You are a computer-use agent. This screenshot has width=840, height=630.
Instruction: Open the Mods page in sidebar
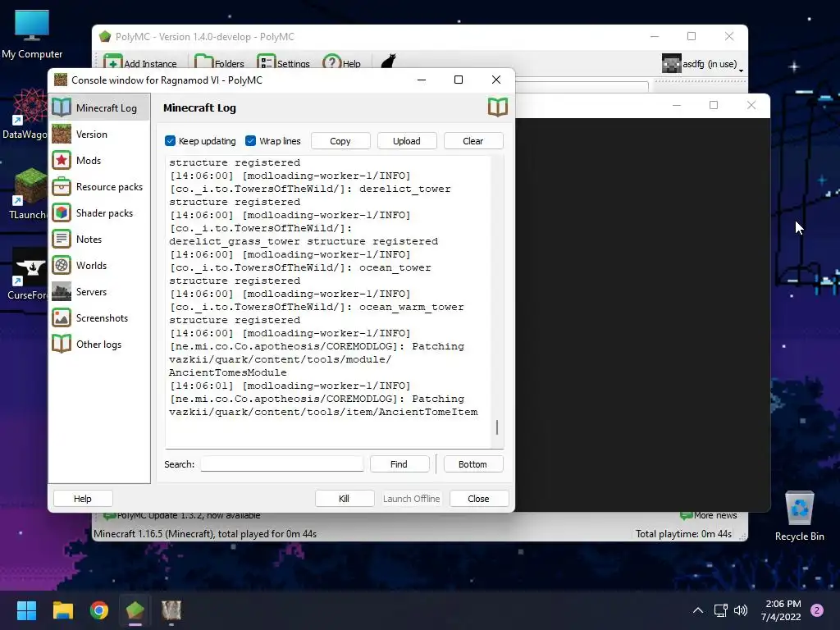coord(99,160)
